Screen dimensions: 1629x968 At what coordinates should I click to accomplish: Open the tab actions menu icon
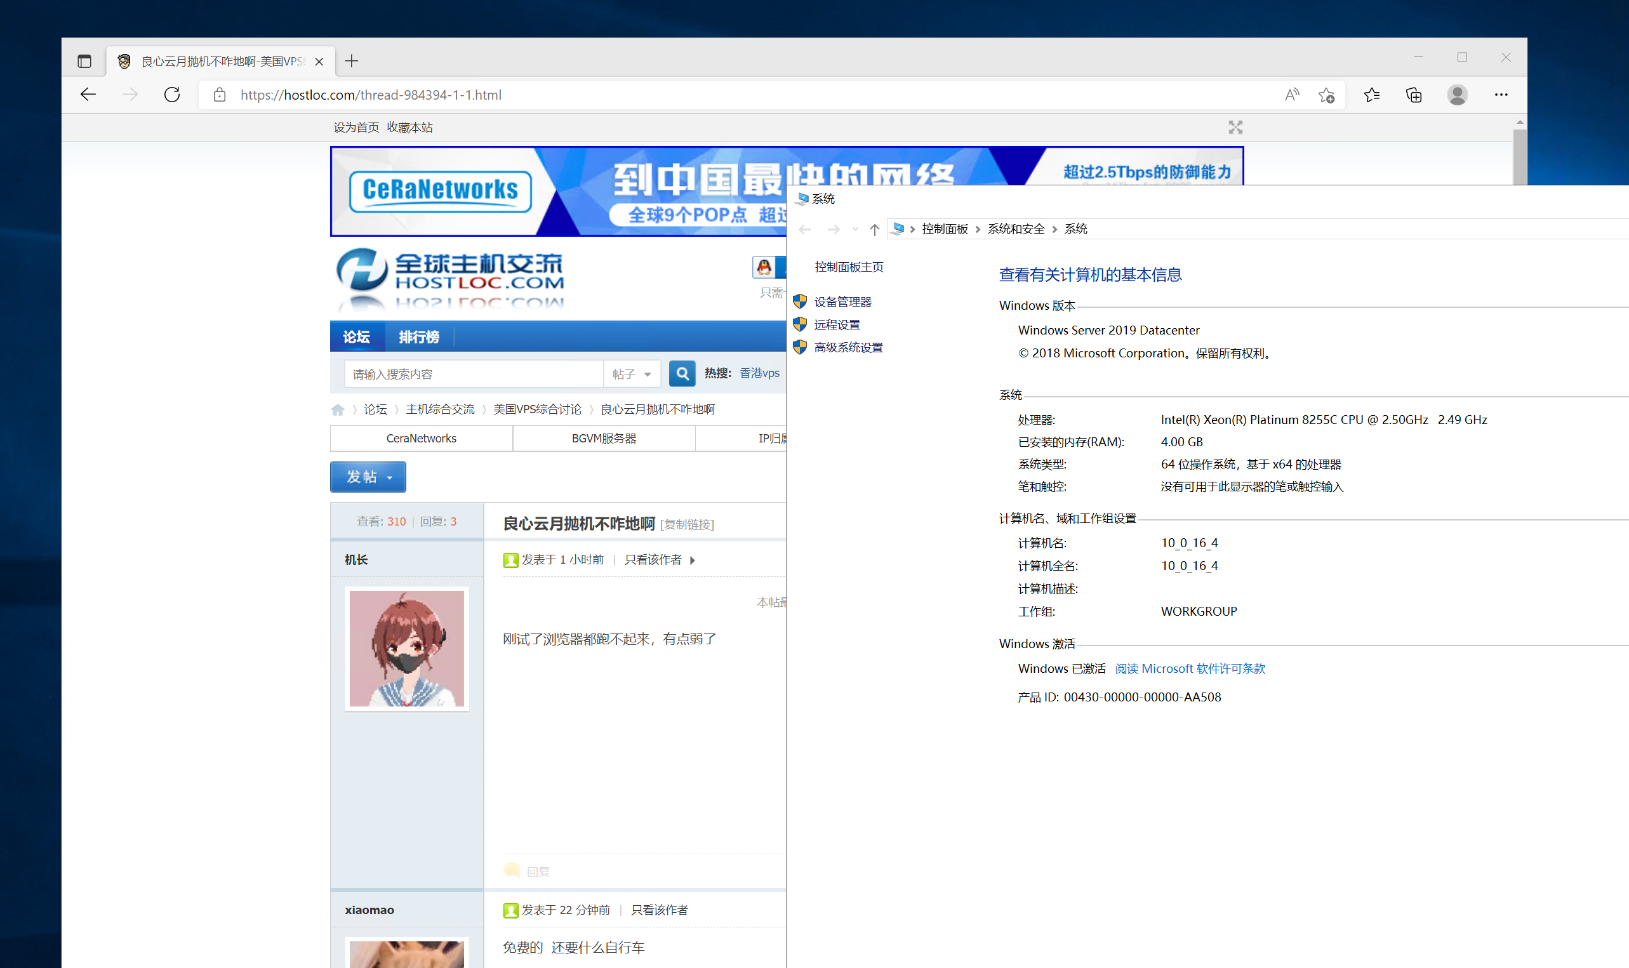(x=84, y=62)
